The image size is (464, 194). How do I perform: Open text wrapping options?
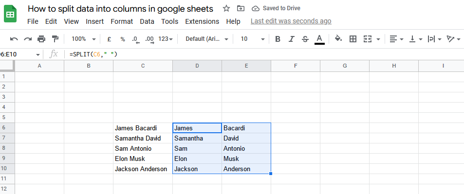pos(434,39)
